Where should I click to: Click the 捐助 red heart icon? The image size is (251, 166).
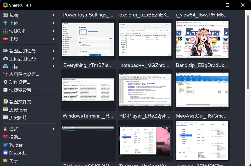5,137
